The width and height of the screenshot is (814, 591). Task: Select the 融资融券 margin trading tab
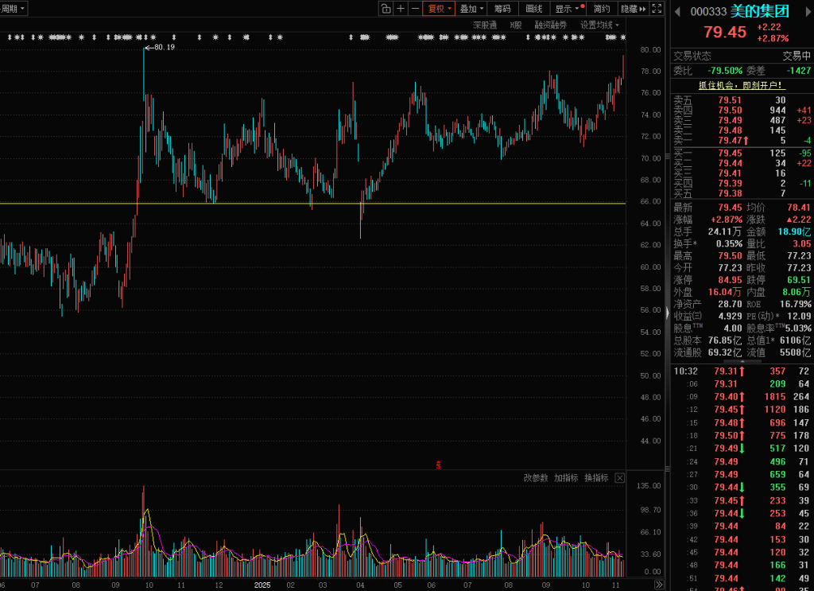pyautogui.click(x=551, y=25)
